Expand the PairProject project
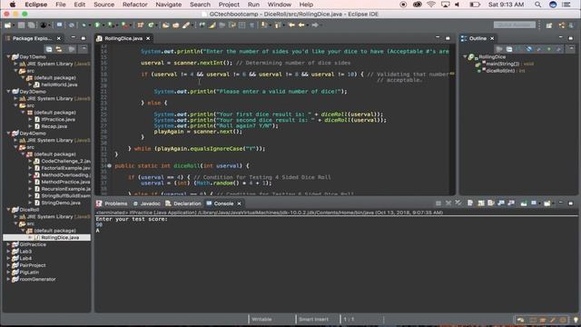Image resolution: width=581 pixels, height=327 pixels. (8, 265)
